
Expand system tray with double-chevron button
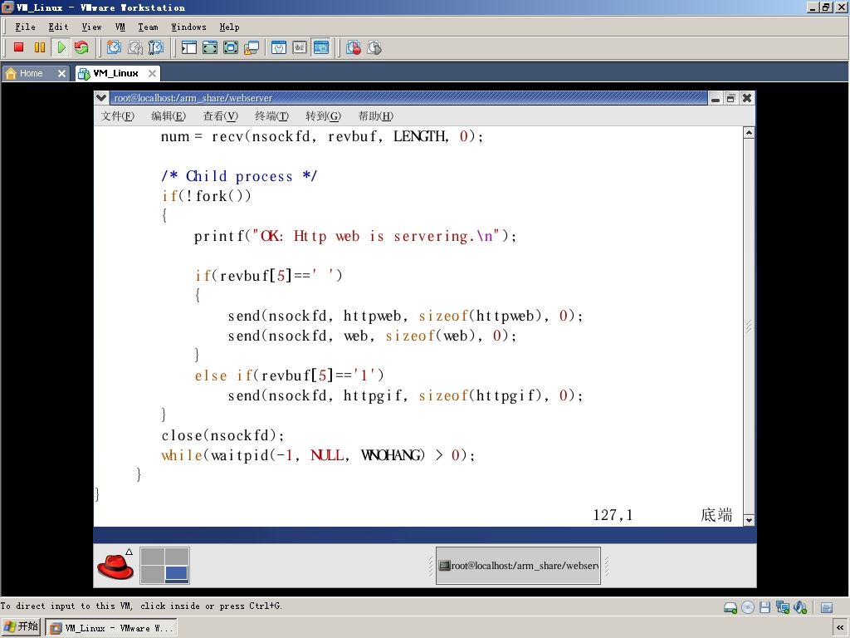tap(840, 628)
